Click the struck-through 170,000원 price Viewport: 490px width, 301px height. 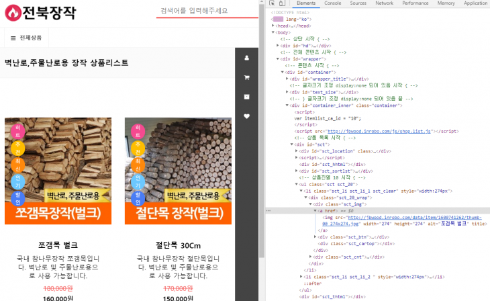pos(178,288)
